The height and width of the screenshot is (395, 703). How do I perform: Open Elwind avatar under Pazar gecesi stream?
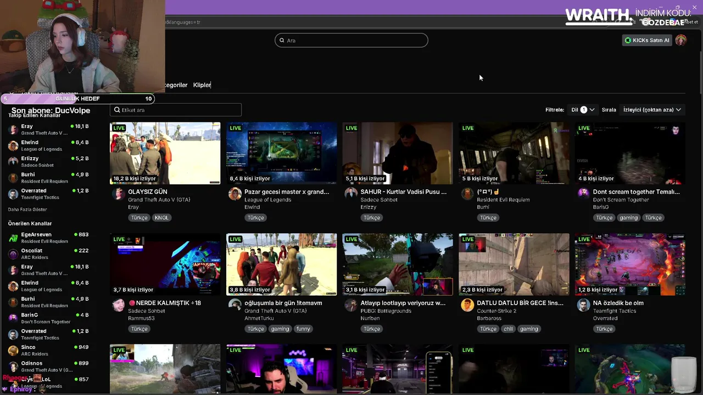point(235,194)
